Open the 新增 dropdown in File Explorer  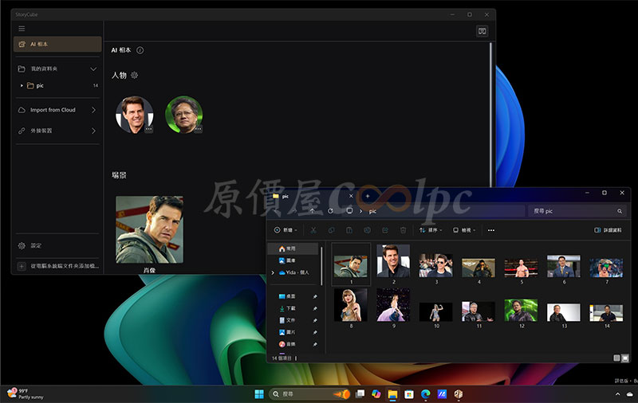pos(286,230)
